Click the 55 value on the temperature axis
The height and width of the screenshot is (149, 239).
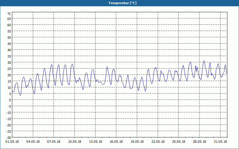[x=9, y=31]
